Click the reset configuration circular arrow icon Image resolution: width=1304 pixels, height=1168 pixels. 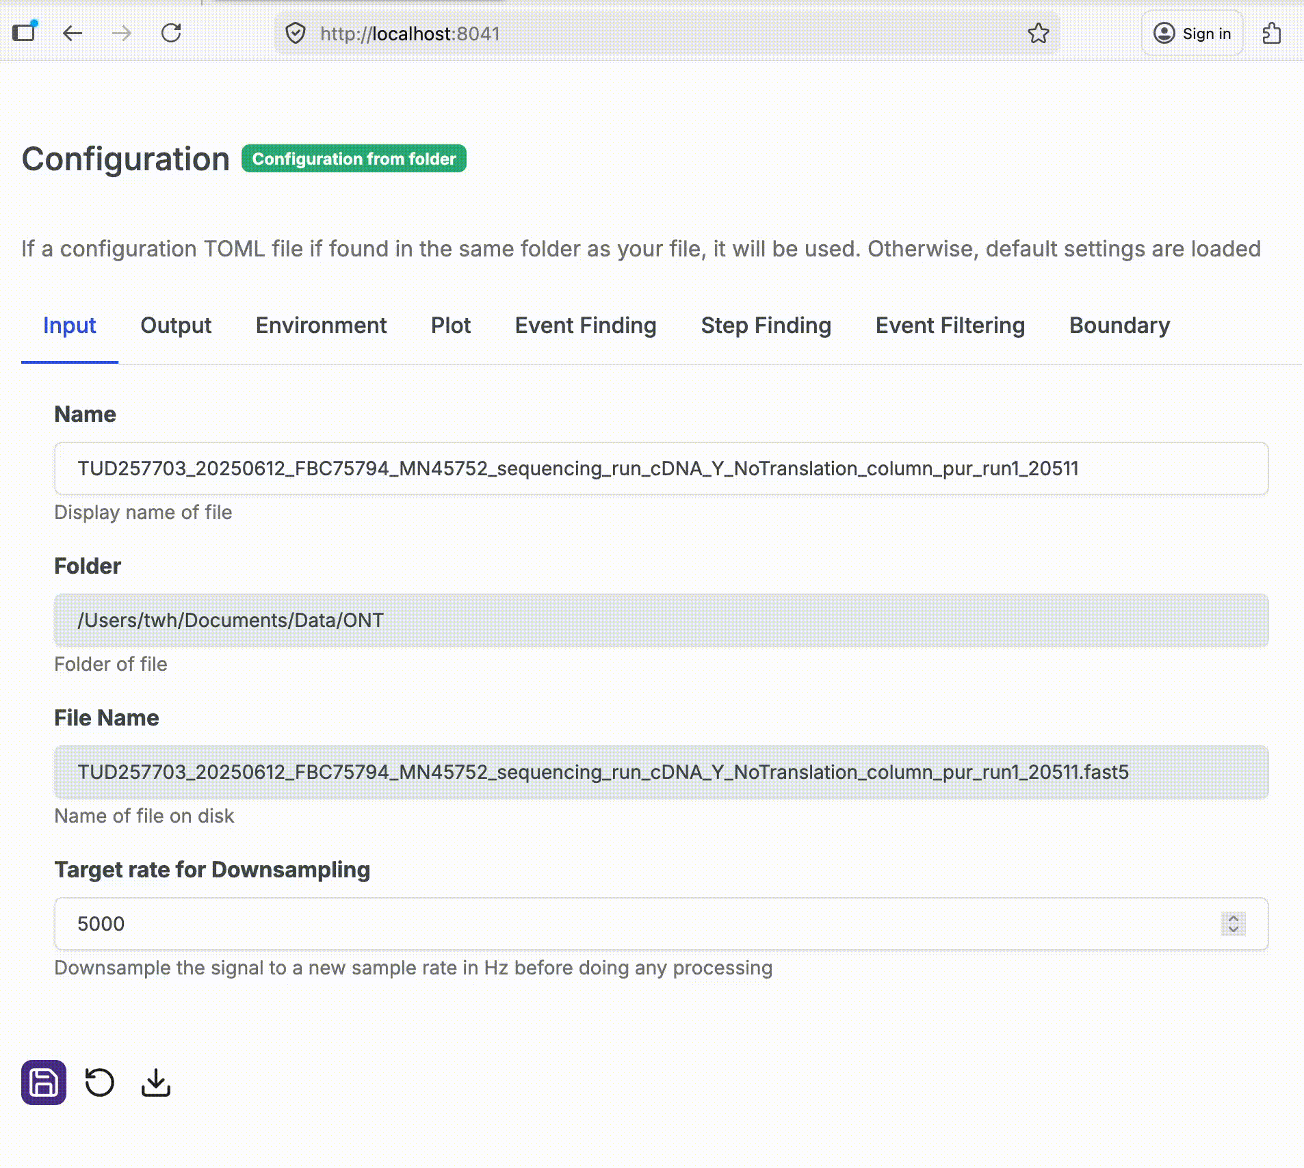100,1081
